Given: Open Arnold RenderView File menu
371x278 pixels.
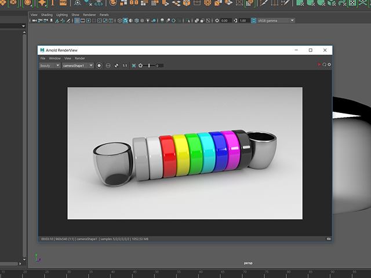Looking at the screenshot, I should (x=42, y=58).
